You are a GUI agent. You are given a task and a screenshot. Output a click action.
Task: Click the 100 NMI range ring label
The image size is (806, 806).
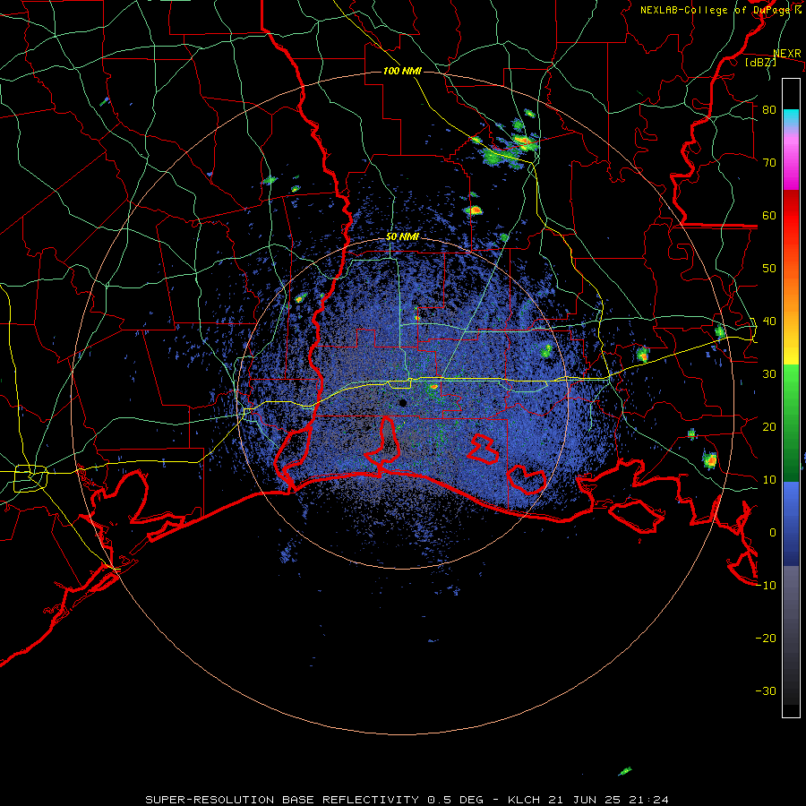(x=402, y=71)
